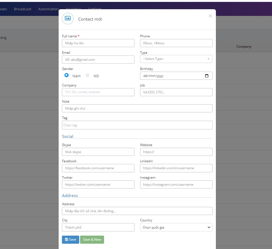The image size is (272, 249).
Task: Click the Save button
Action: 70,240
